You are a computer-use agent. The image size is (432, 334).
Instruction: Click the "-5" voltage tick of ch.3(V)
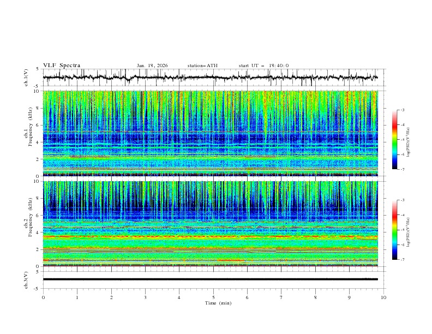[37, 289]
